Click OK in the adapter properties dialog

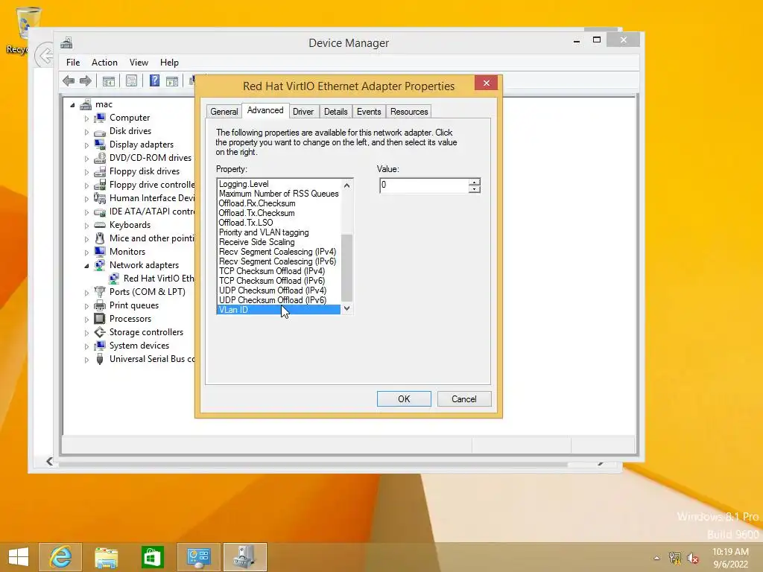(x=404, y=399)
